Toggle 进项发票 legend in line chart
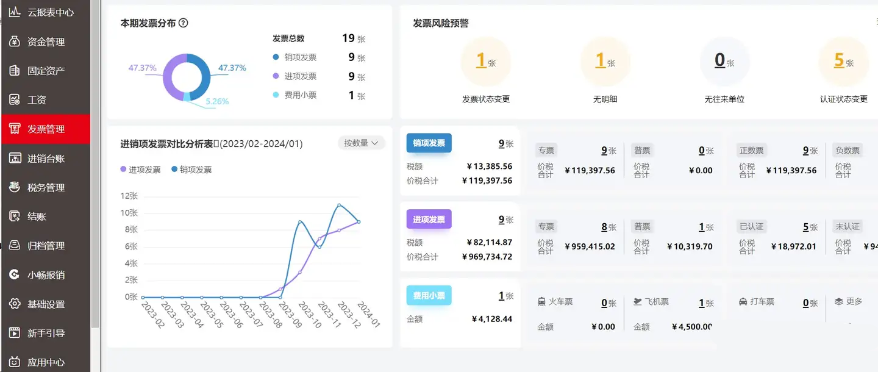Viewport: 878px width, 372px height. click(x=141, y=170)
